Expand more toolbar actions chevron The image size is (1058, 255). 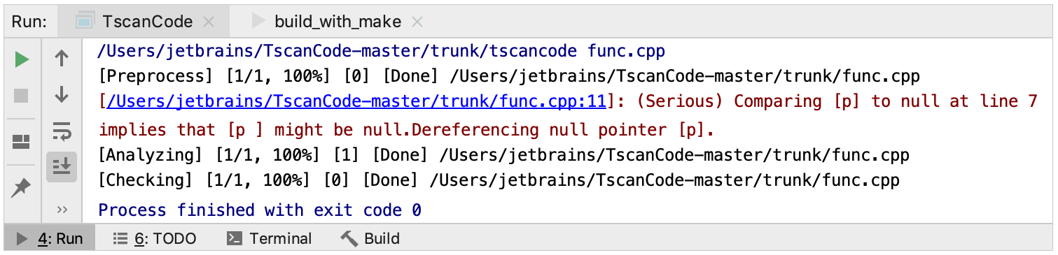point(62,209)
